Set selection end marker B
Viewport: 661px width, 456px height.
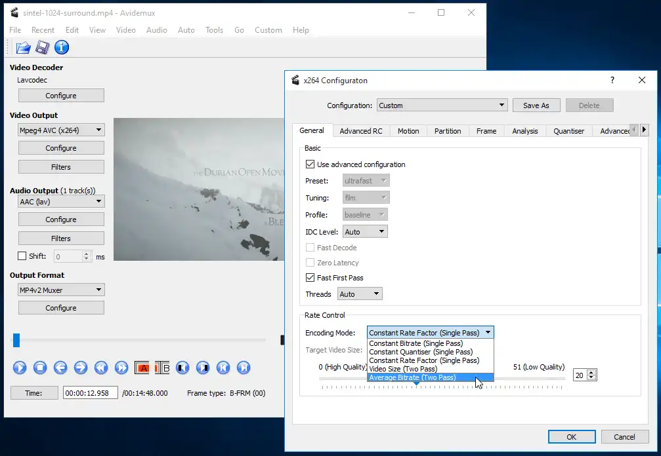click(x=163, y=368)
